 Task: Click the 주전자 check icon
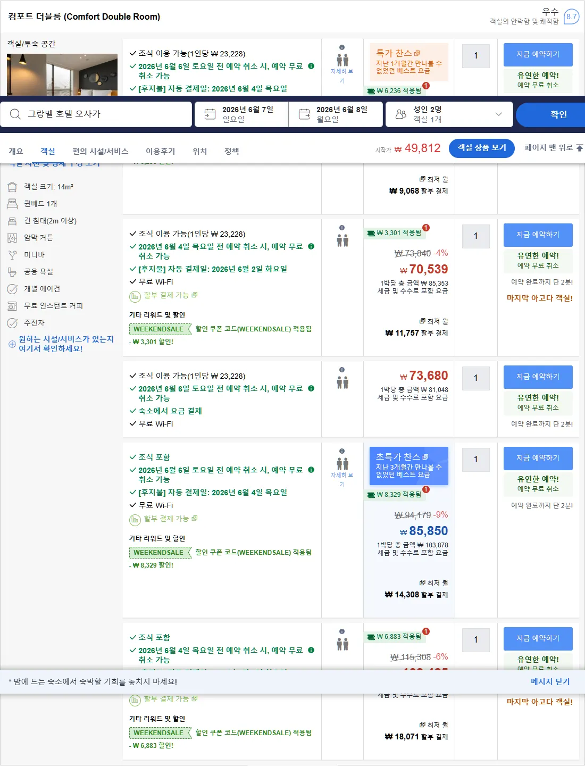tap(12, 323)
